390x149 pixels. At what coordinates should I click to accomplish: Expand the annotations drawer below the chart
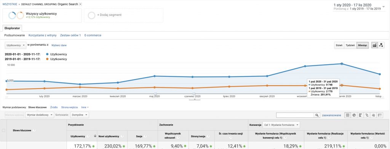[195, 99]
